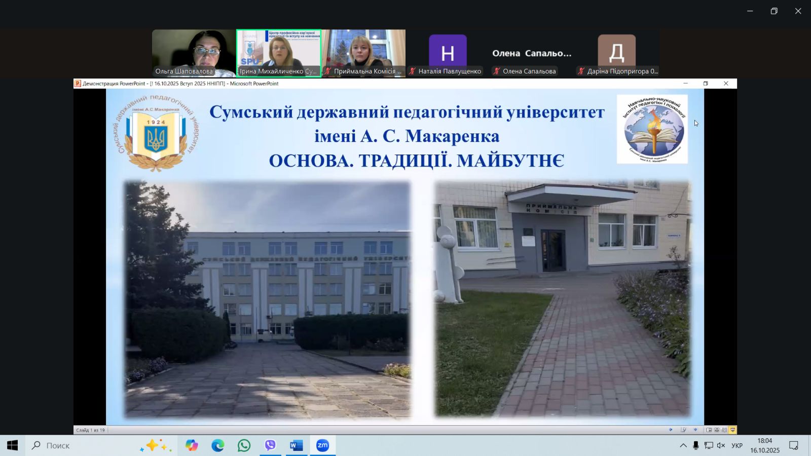Toggle the muted system volume icon
The width and height of the screenshot is (811, 456).
coord(721,446)
